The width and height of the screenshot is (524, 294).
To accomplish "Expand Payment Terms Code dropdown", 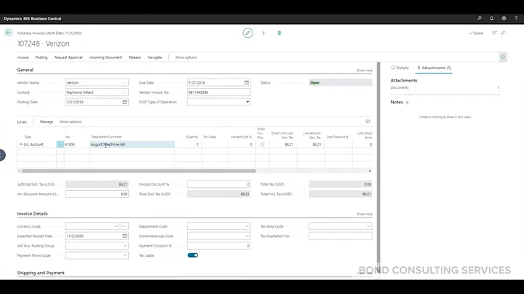I will (125, 255).
